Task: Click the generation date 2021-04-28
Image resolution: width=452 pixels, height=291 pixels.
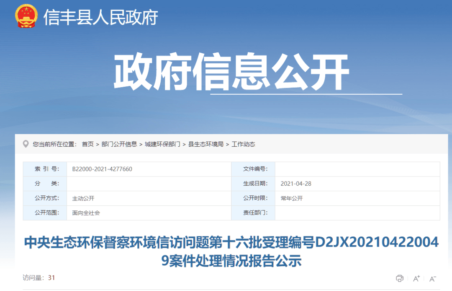Action: coord(296,184)
